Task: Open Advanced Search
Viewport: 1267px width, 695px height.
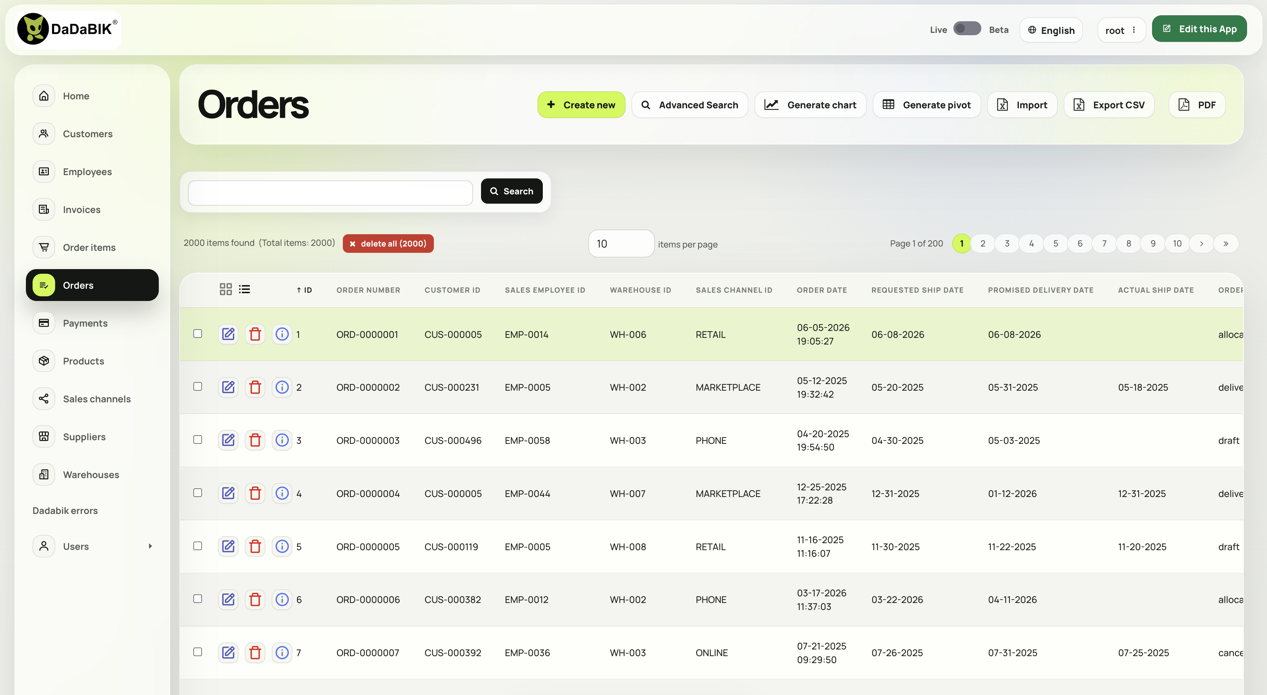Action: pos(690,104)
